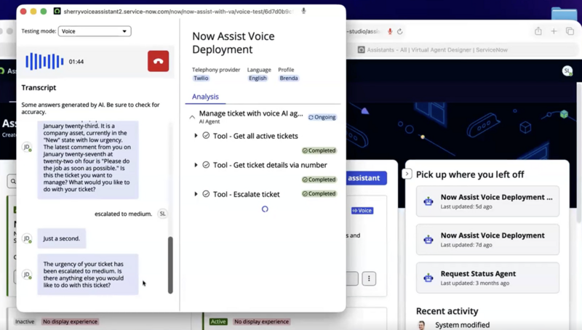582x330 pixels.
Task: Click the blue audio waveform indicator
Action: click(44, 62)
